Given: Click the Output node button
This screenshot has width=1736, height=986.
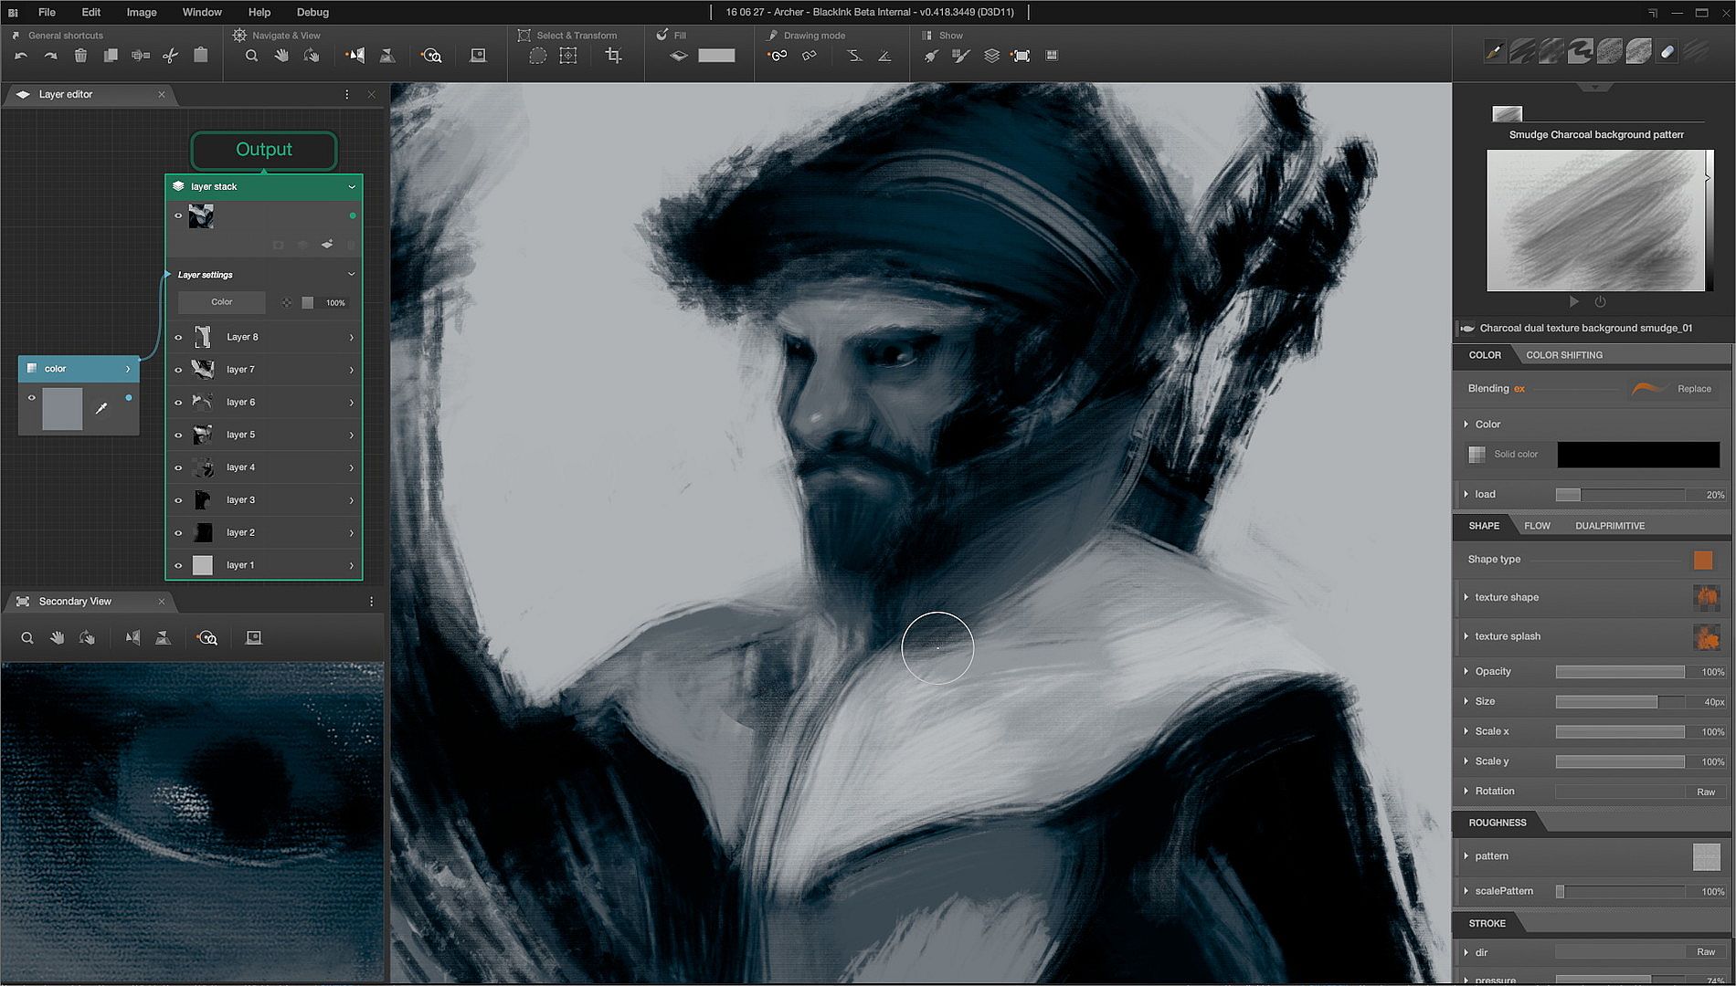Looking at the screenshot, I should coord(264,150).
